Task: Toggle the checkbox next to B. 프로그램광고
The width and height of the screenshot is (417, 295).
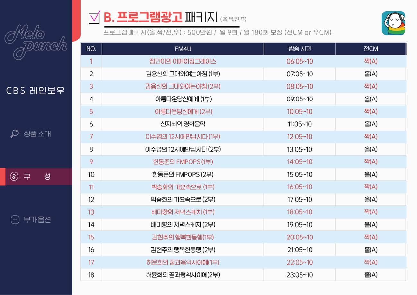Action: tap(94, 17)
